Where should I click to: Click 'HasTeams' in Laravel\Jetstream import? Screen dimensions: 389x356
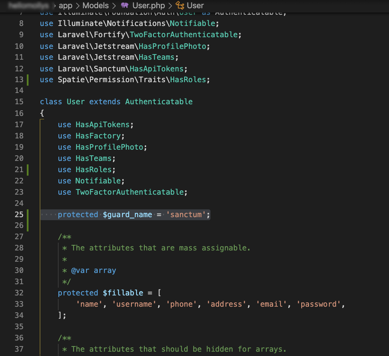click(x=156, y=58)
